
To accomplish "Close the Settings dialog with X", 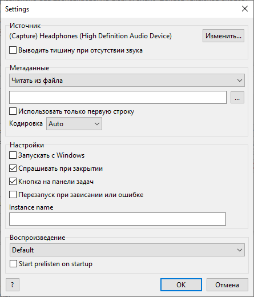I will tap(245, 9).
